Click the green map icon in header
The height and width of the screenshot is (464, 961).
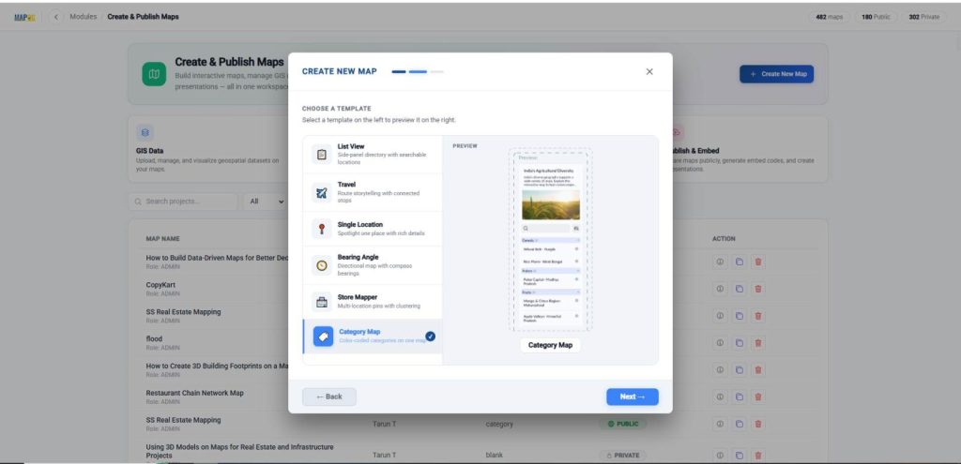(x=154, y=74)
